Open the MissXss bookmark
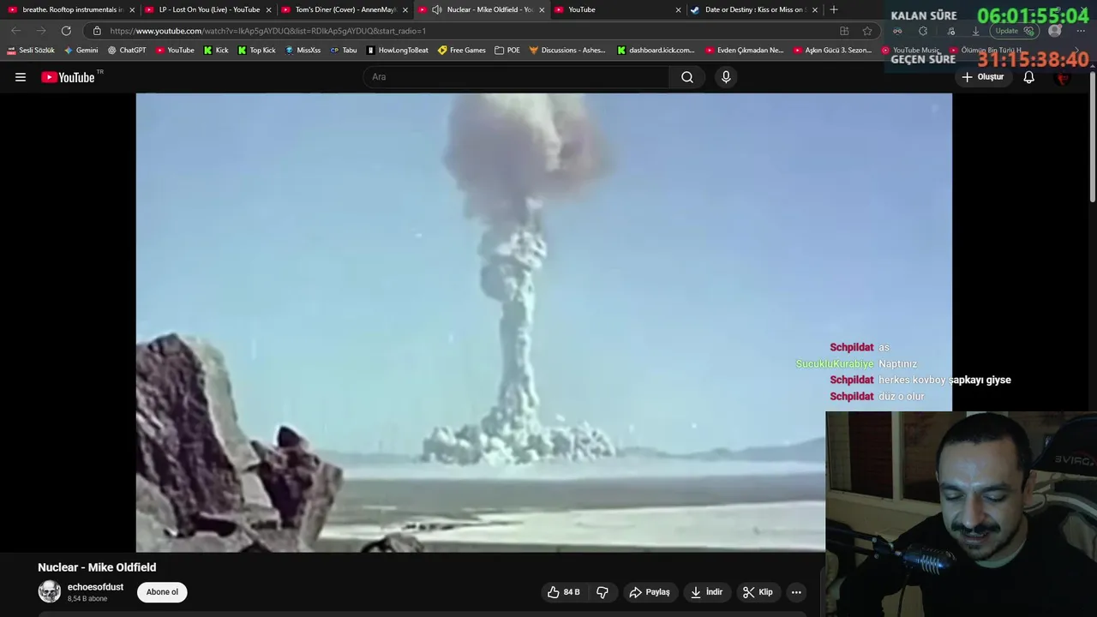Screen dimensions: 1097x617 pos(303,51)
